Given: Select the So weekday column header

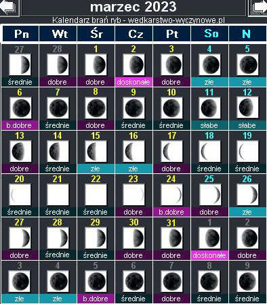Looking at the screenshot, I should (x=210, y=34).
